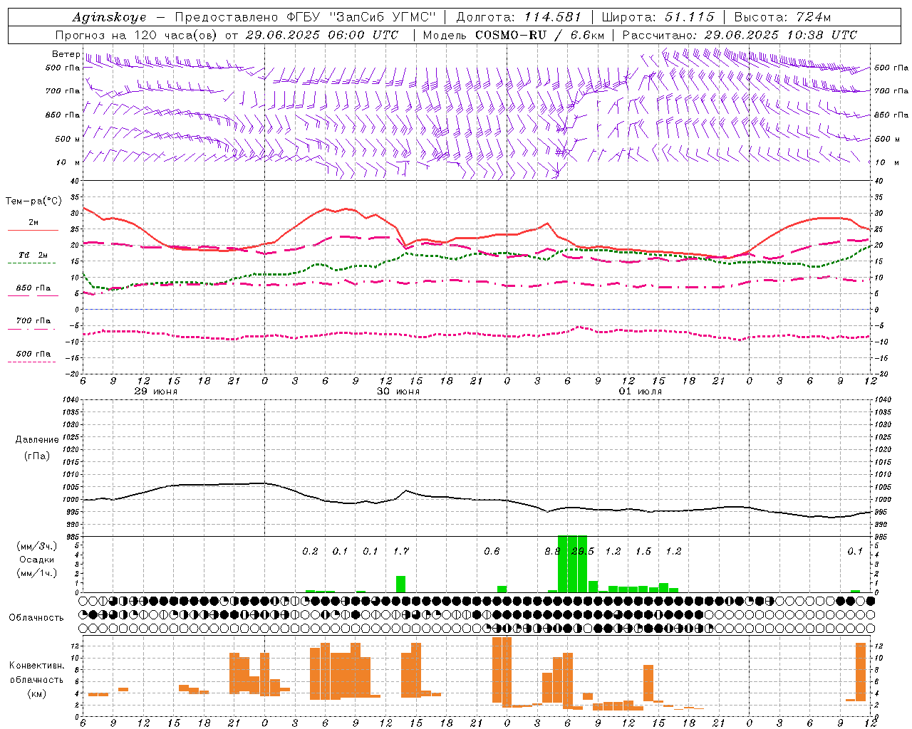Viewport: 912px width, 729px height.
Task: Click the precipitation value "0.2"
Action: (x=310, y=552)
